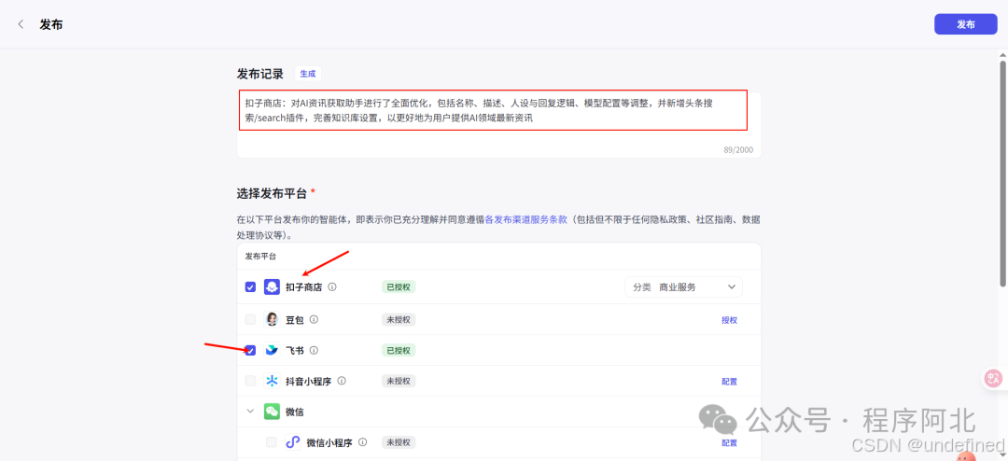
Task: Click 已授权 badge in 飞书 row
Action: click(399, 350)
